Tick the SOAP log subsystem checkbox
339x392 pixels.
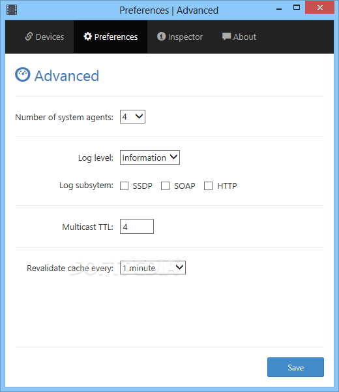coord(165,186)
